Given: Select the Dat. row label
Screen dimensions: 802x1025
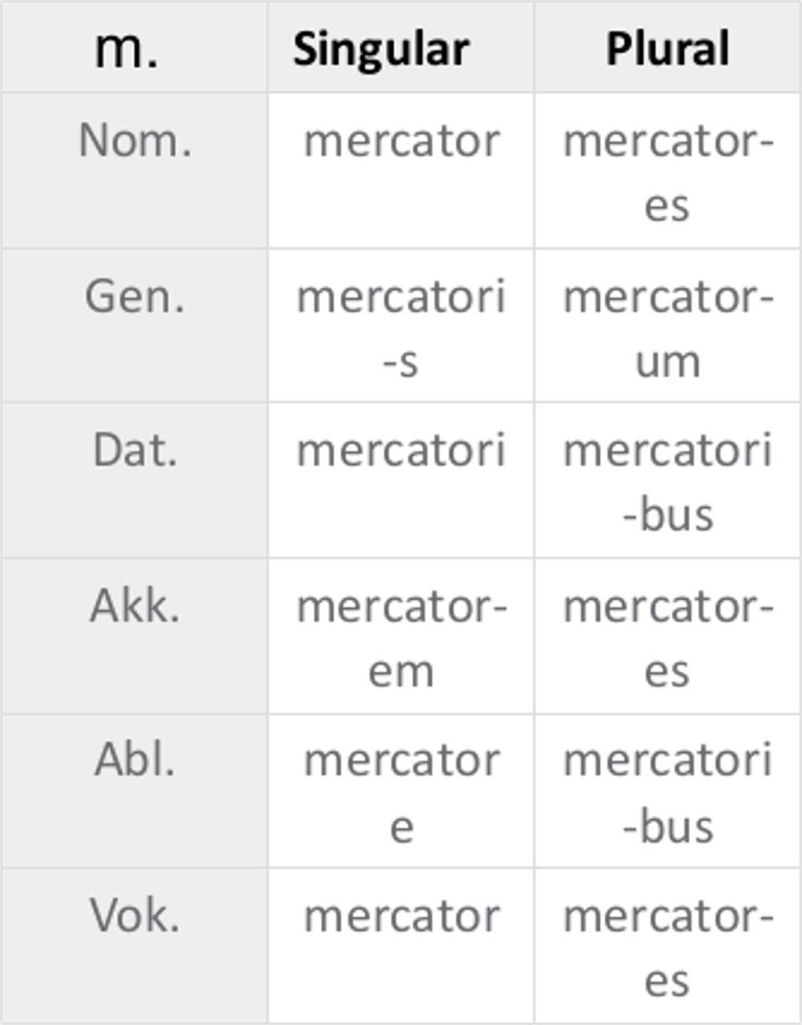Looking at the screenshot, I should (x=135, y=451).
